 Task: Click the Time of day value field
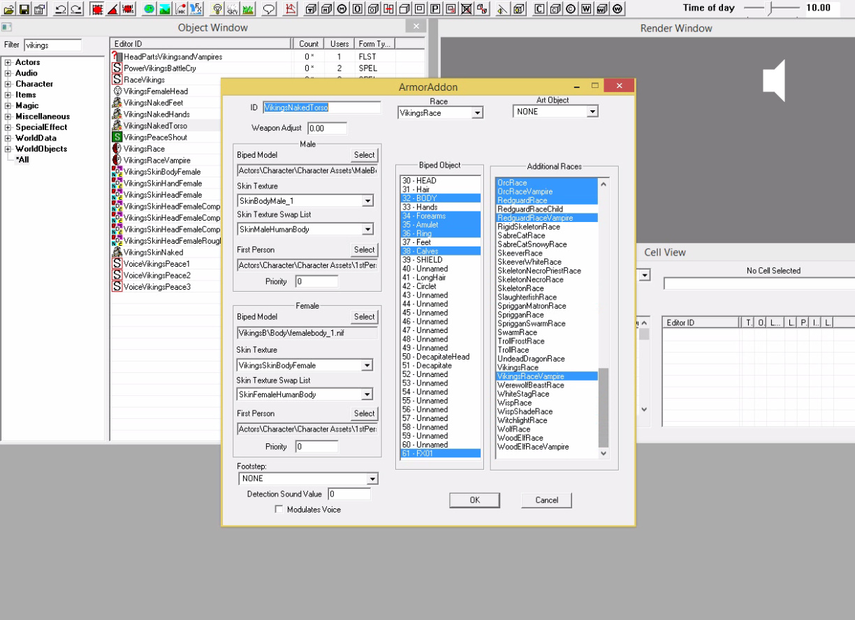(x=823, y=8)
